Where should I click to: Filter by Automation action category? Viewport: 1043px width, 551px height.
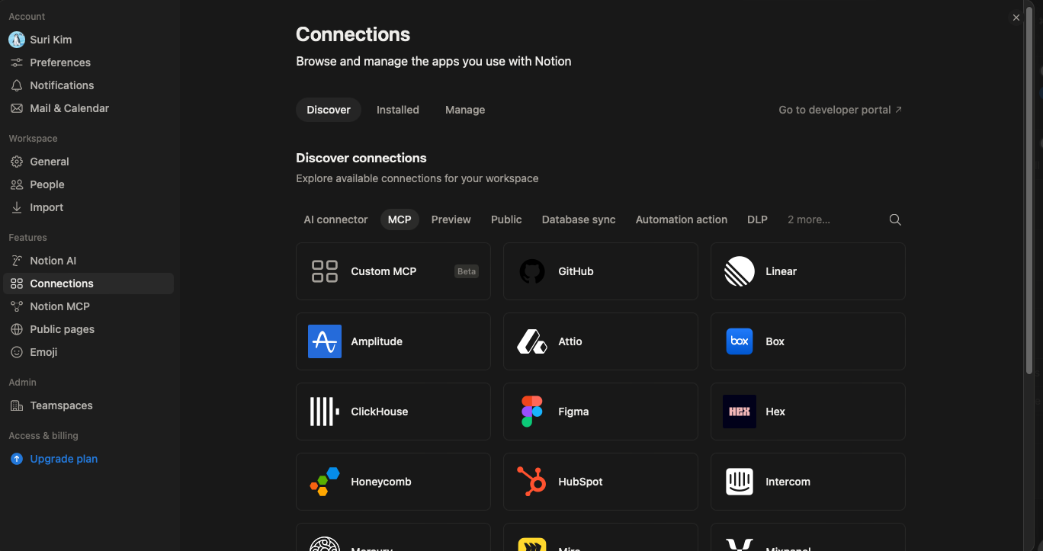tap(682, 219)
